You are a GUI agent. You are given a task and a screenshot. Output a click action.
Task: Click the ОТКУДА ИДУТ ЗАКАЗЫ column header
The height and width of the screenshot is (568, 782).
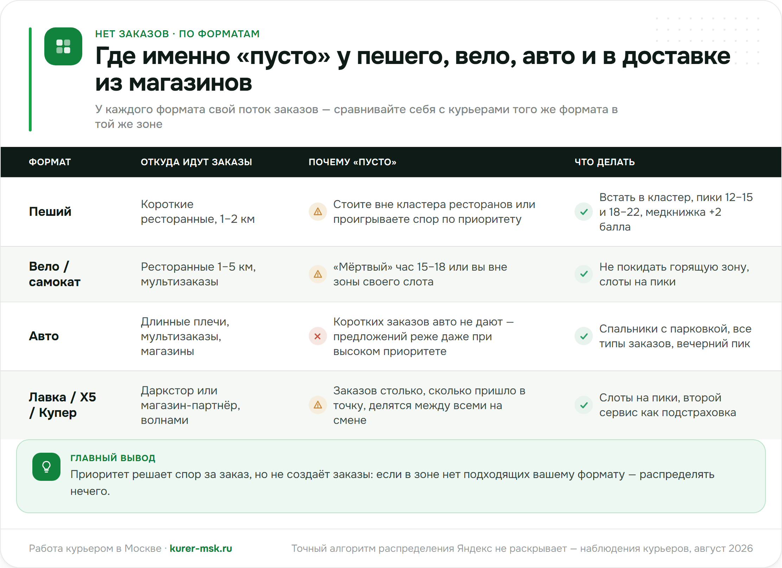coord(197,162)
